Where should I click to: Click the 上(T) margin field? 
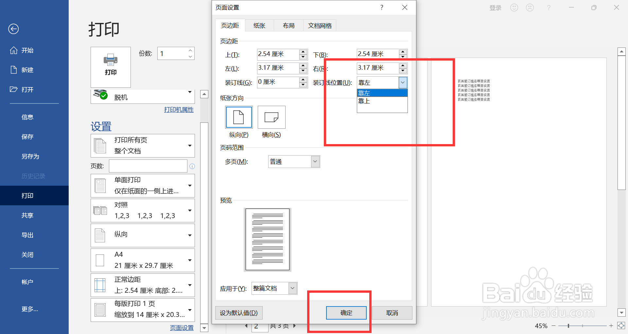coord(278,54)
